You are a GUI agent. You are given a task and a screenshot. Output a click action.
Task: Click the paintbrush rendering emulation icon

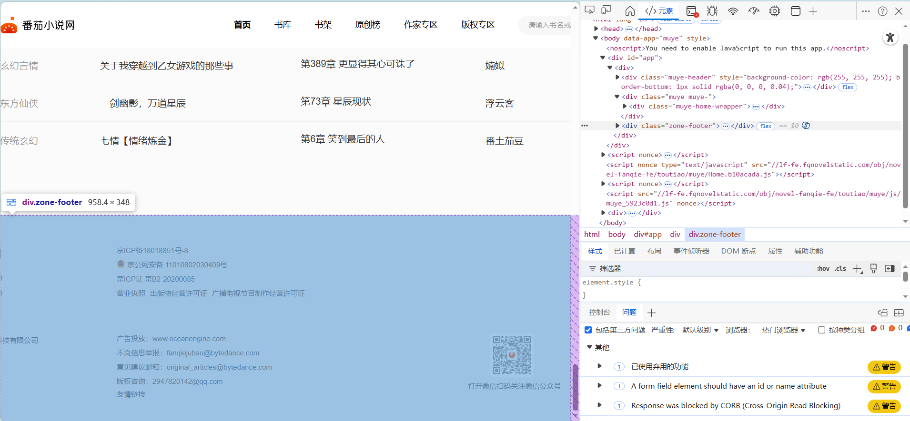click(873, 269)
